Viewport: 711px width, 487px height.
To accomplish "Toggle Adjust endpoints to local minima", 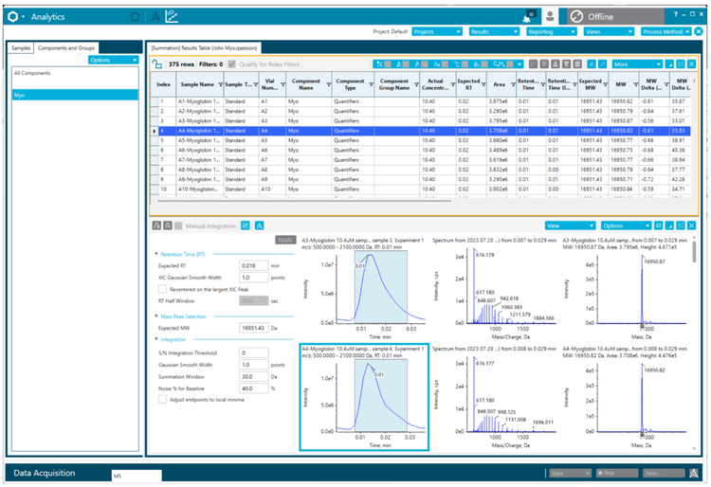I will [x=163, y=400].
